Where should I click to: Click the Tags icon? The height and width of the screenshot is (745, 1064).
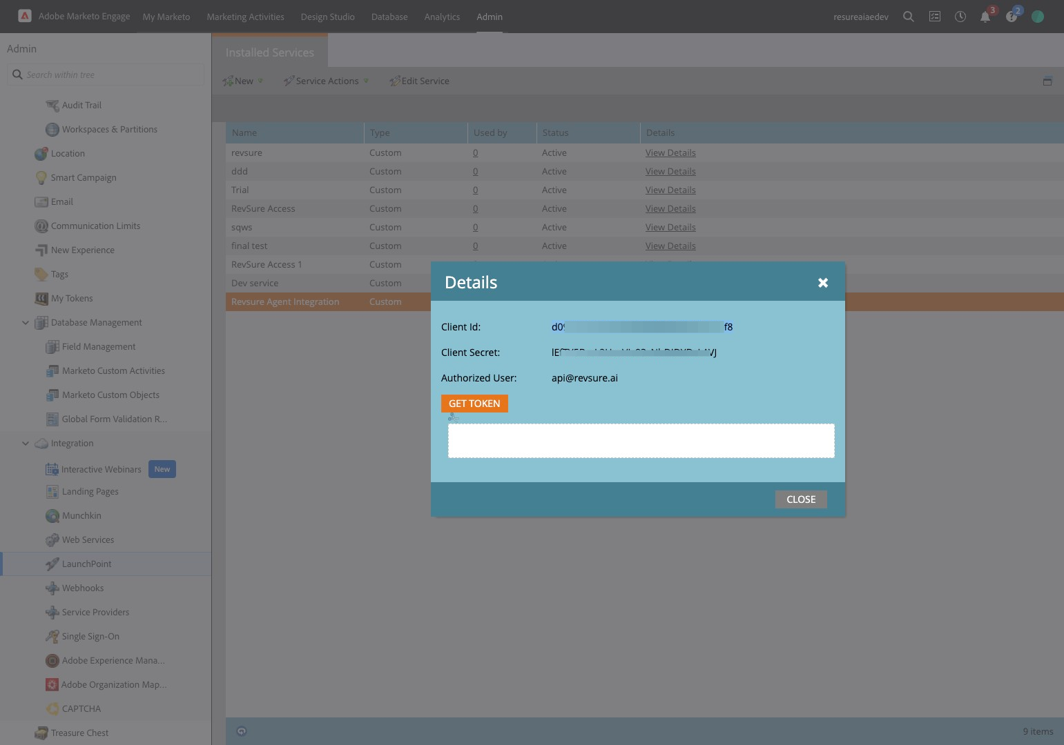[x=41, y=274]
